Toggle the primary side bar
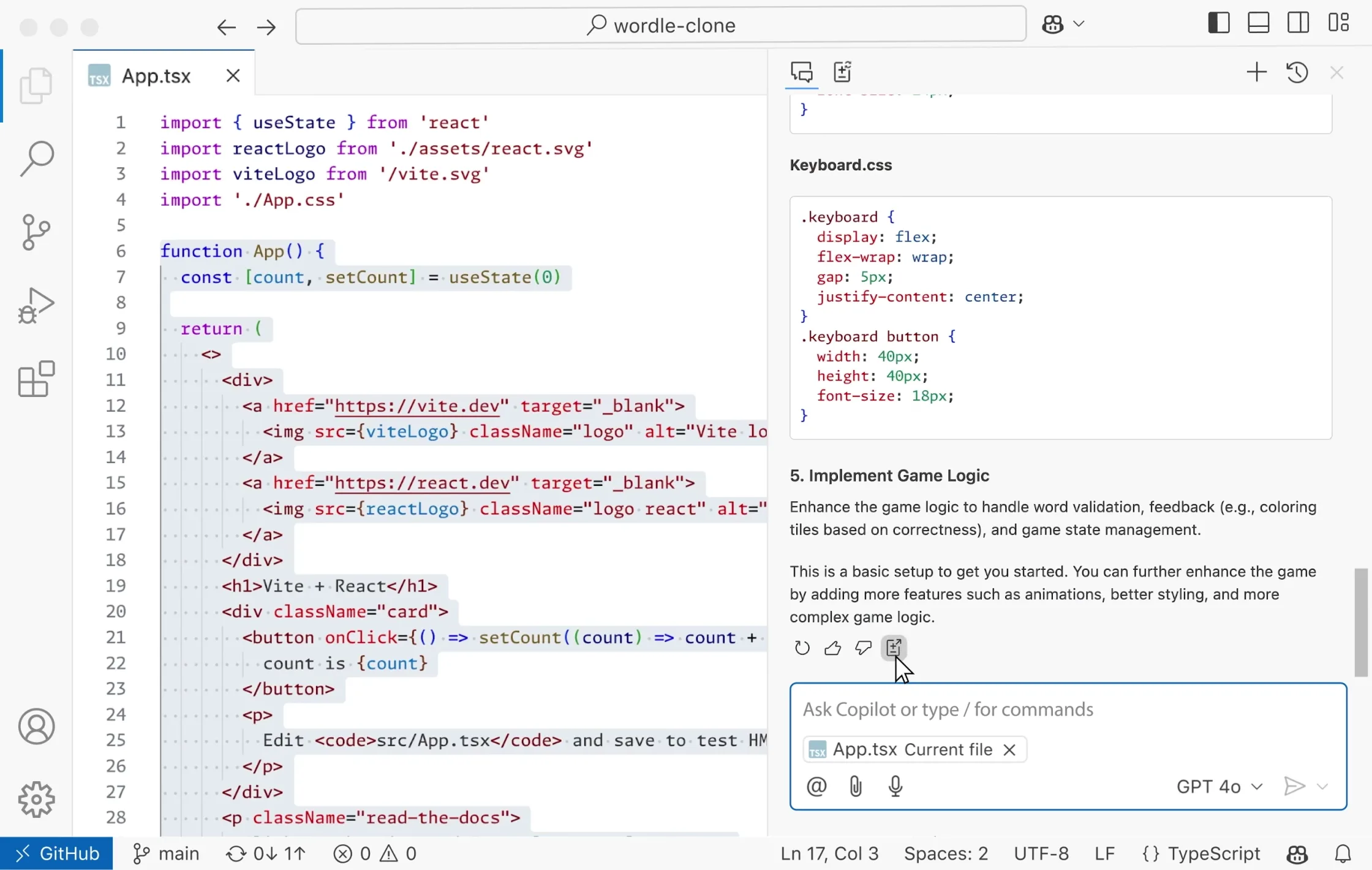Screen dimensions: 1372x870 (1218, 23)
